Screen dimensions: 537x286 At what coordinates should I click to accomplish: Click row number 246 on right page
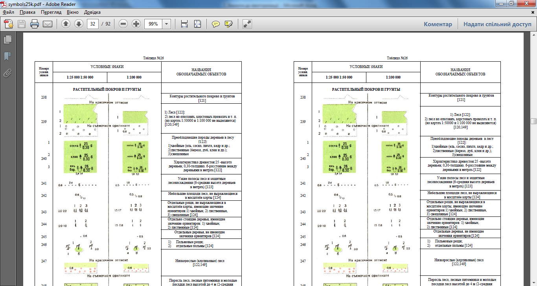[303, 244]
